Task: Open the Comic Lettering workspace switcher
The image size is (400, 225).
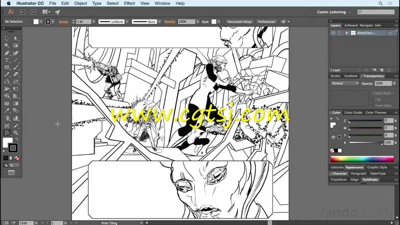Action: pos(333,12)
